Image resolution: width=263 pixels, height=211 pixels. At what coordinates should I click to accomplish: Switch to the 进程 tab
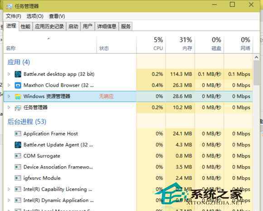[11, 26]
